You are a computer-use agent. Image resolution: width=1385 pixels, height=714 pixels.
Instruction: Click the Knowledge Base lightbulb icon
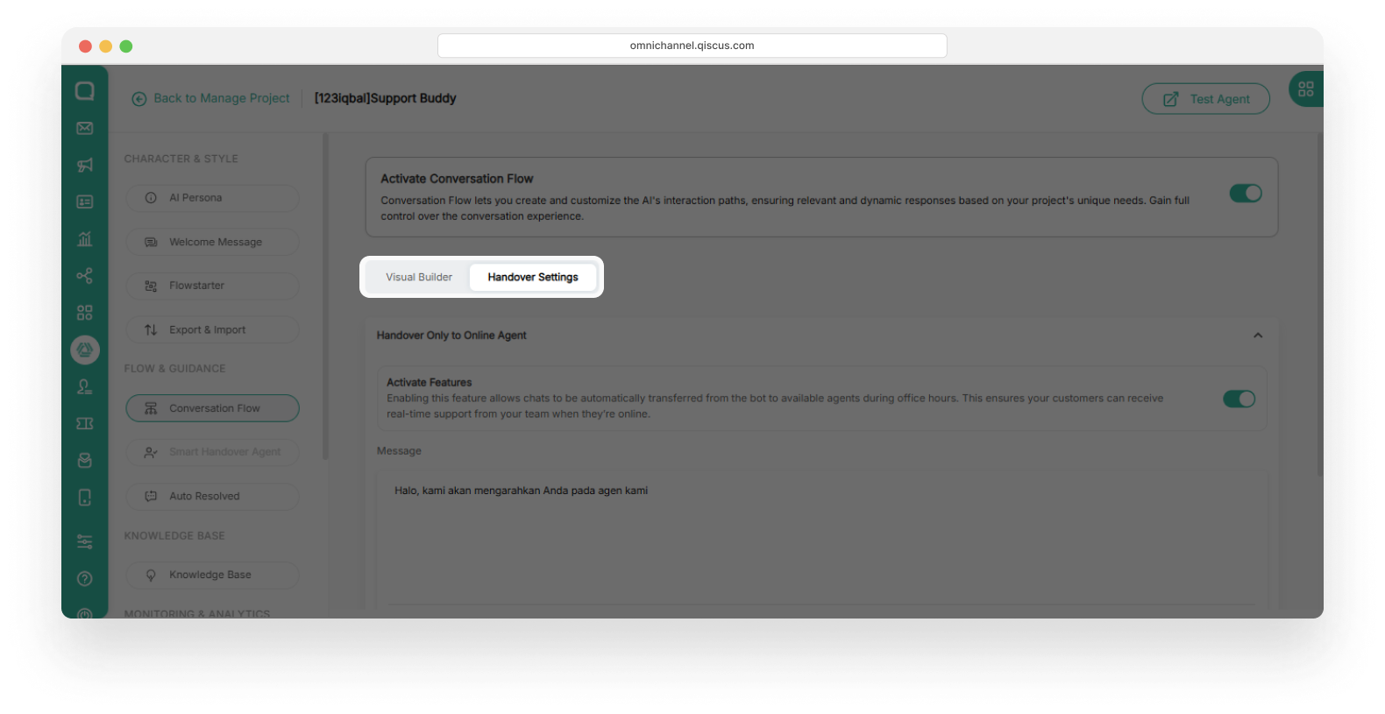[x=151, y=575]
